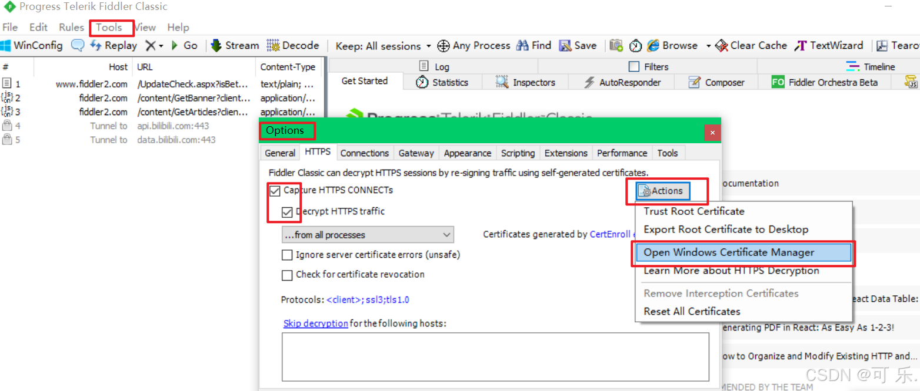
Task: Click the camera screenshot icon
Action: click(x=616, y=45)
